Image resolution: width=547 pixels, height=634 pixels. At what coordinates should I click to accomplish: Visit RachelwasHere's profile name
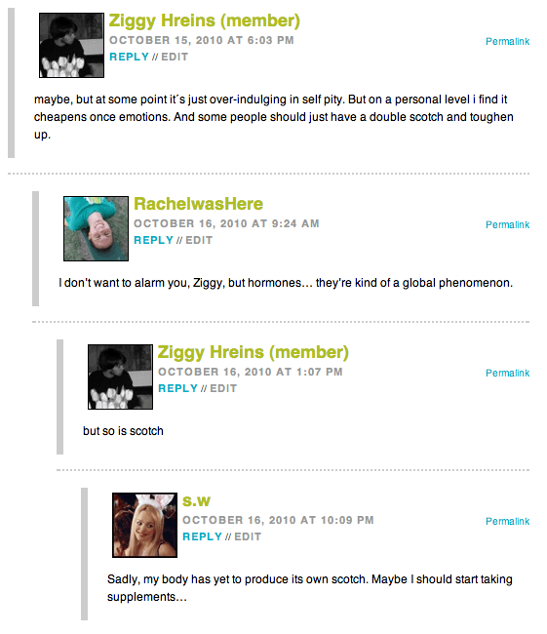(x=199, y=204)
